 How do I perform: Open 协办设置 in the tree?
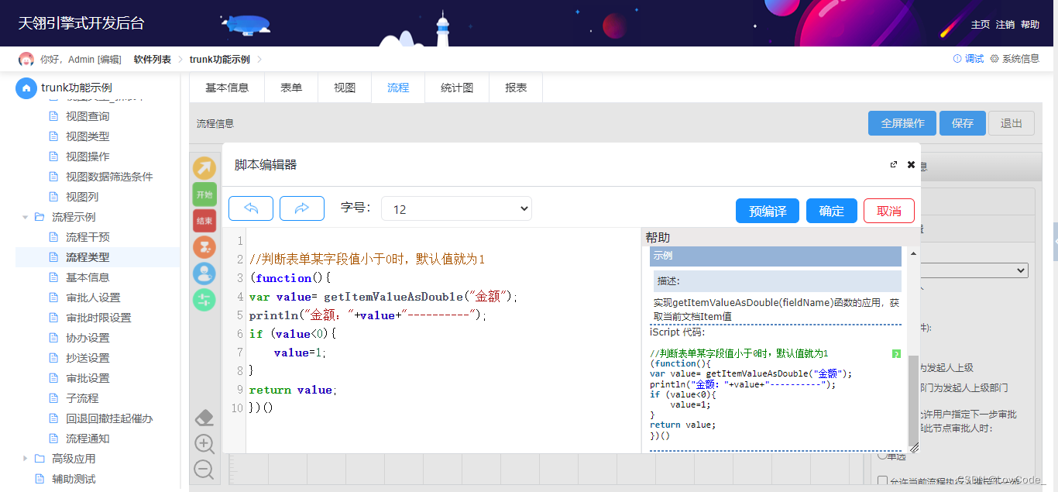88,338
